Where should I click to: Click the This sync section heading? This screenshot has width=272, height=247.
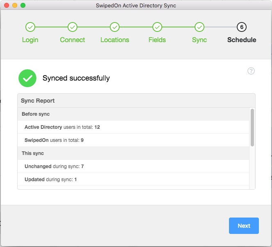click(x=134, y=153)
